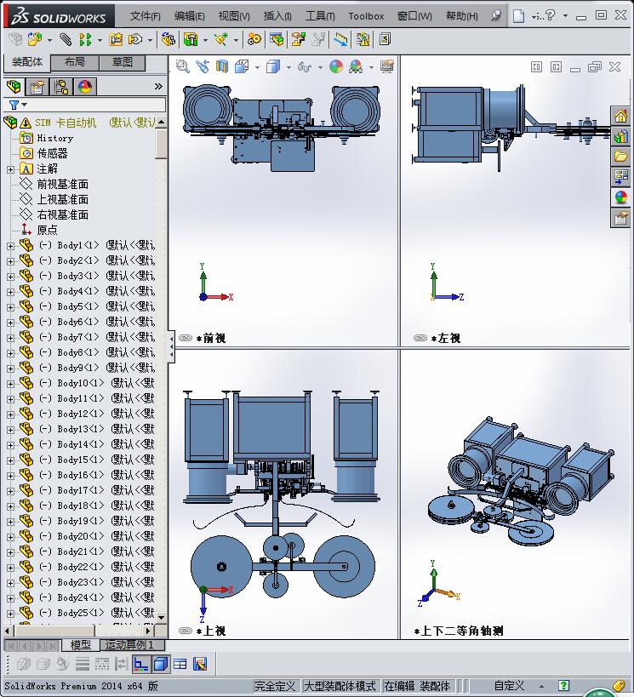This screenshot has width=634, height=697.
Task: Toggle the link views icon beside 上视
Action: tap(185, 631)
